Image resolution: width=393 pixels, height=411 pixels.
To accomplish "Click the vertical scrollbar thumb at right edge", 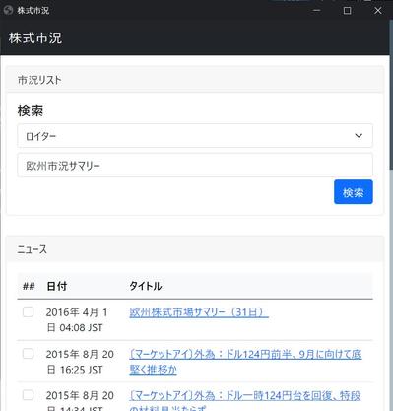I will pos(391,96).
